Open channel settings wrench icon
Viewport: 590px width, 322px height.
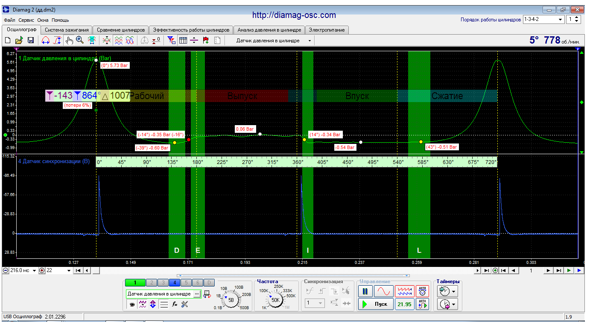(185, 304)
